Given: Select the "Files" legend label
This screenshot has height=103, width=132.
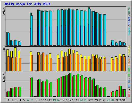Looking at the screenshot, I should tap(129, 21).
